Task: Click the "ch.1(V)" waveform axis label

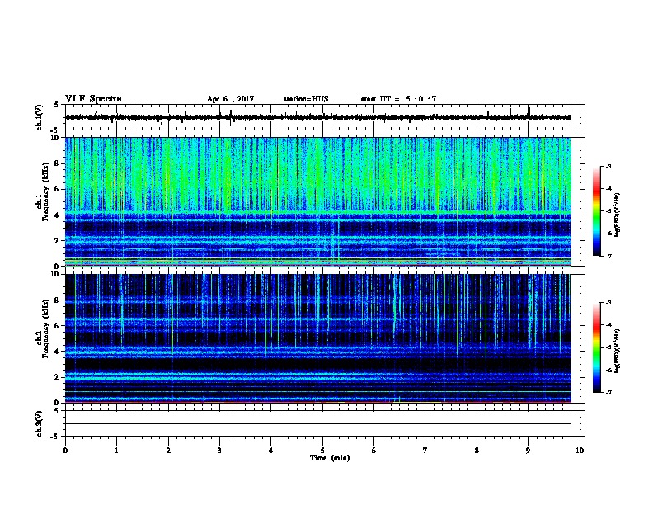Action: pos(40,117)
